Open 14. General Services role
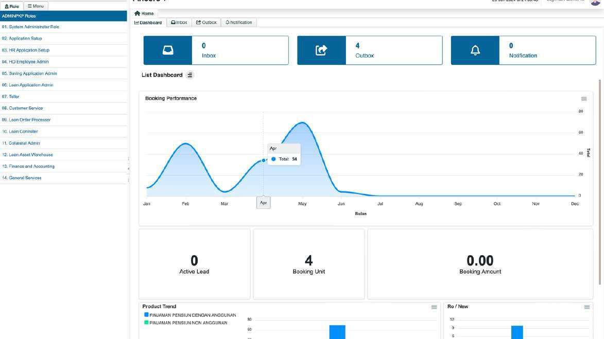This screenshot has width=604, height=339. coord(63,178)
